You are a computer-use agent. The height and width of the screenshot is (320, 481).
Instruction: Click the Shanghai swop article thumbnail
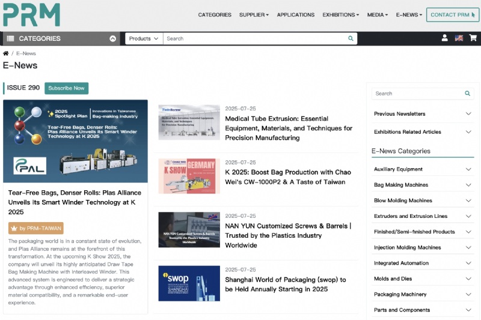click(189, 283)
